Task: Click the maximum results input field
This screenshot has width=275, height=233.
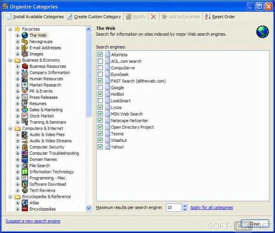Action: click(x=173, y=207)
